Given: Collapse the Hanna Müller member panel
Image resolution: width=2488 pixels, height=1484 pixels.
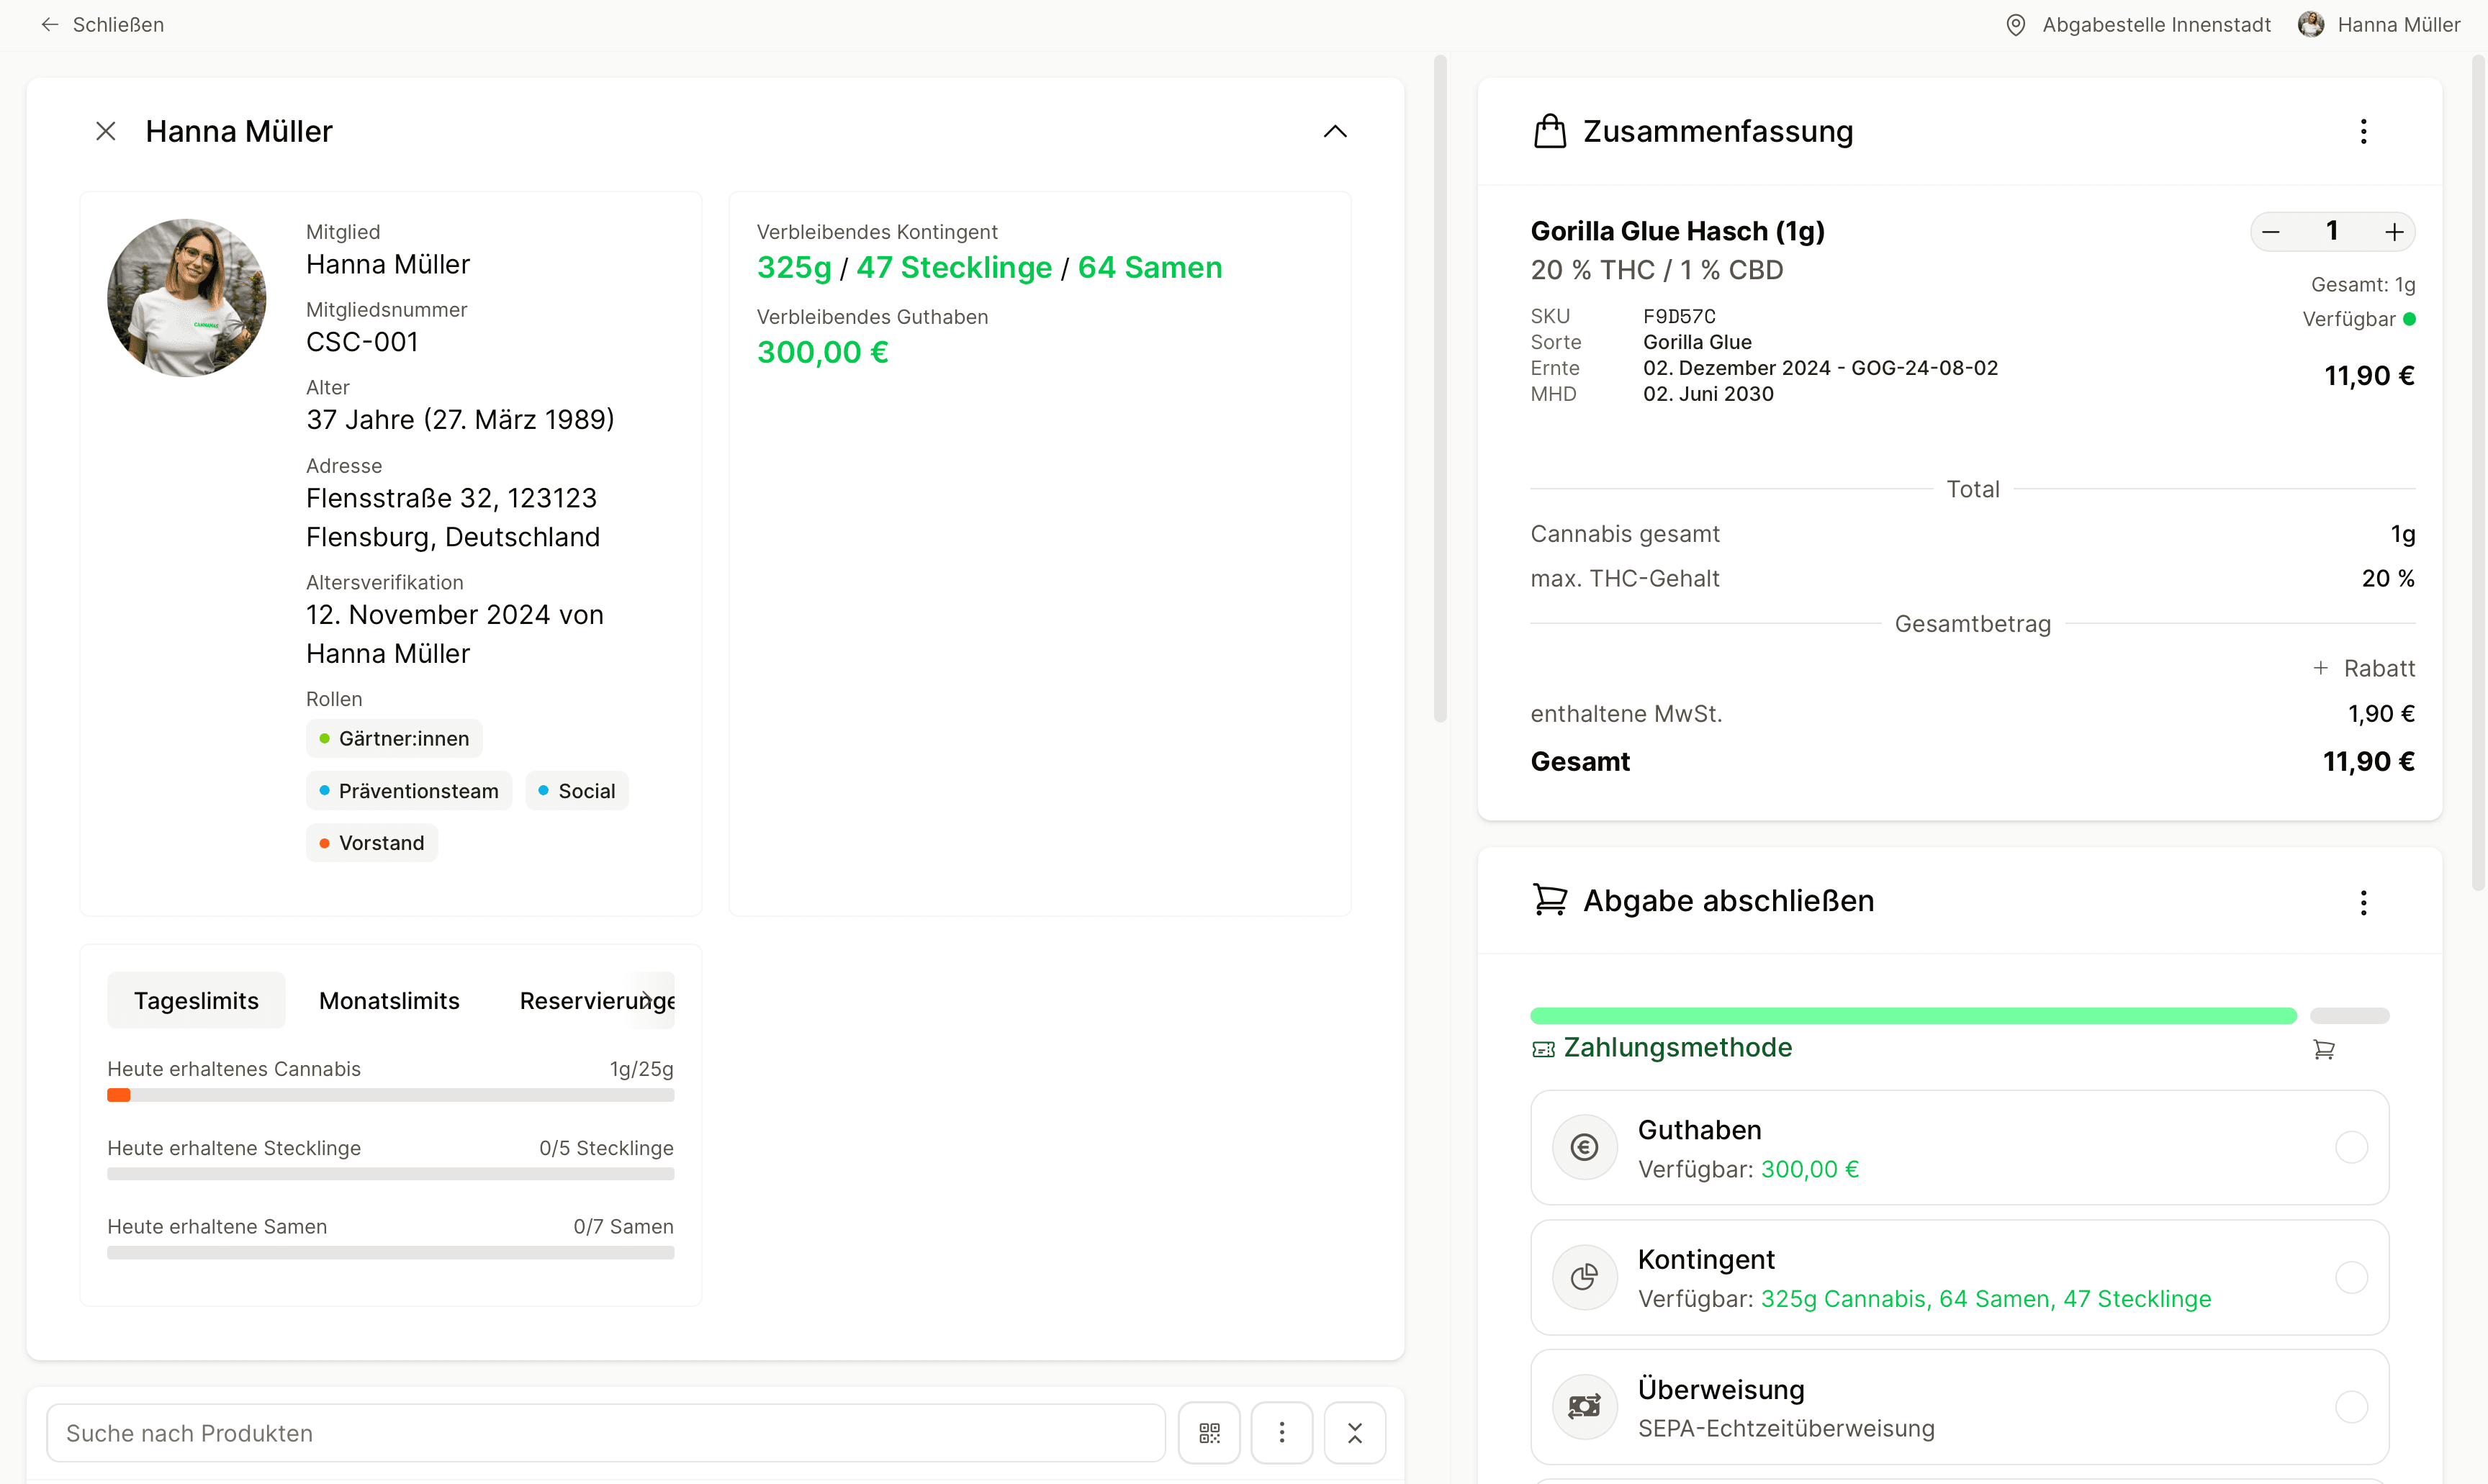Looking at the screenshot, I should pyautogui.click(x=1335, y=131).
